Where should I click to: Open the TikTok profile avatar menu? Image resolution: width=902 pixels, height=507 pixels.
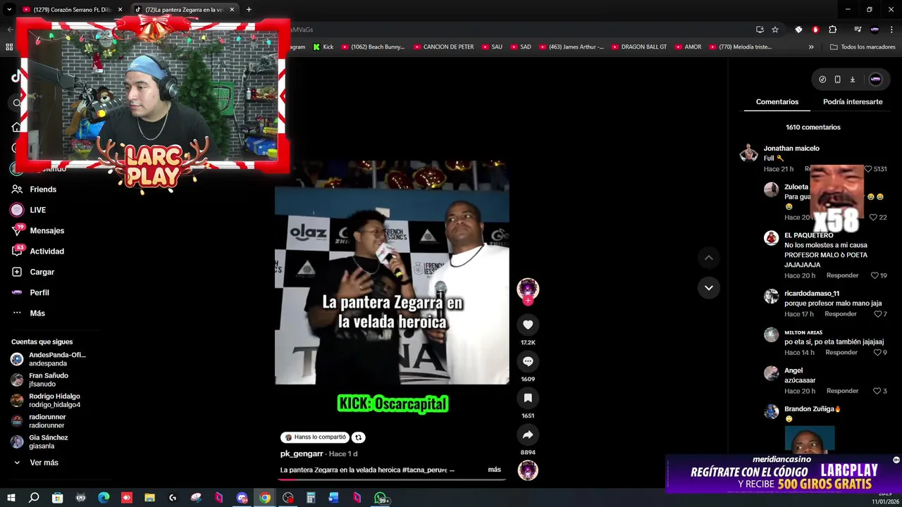point(875,80)
